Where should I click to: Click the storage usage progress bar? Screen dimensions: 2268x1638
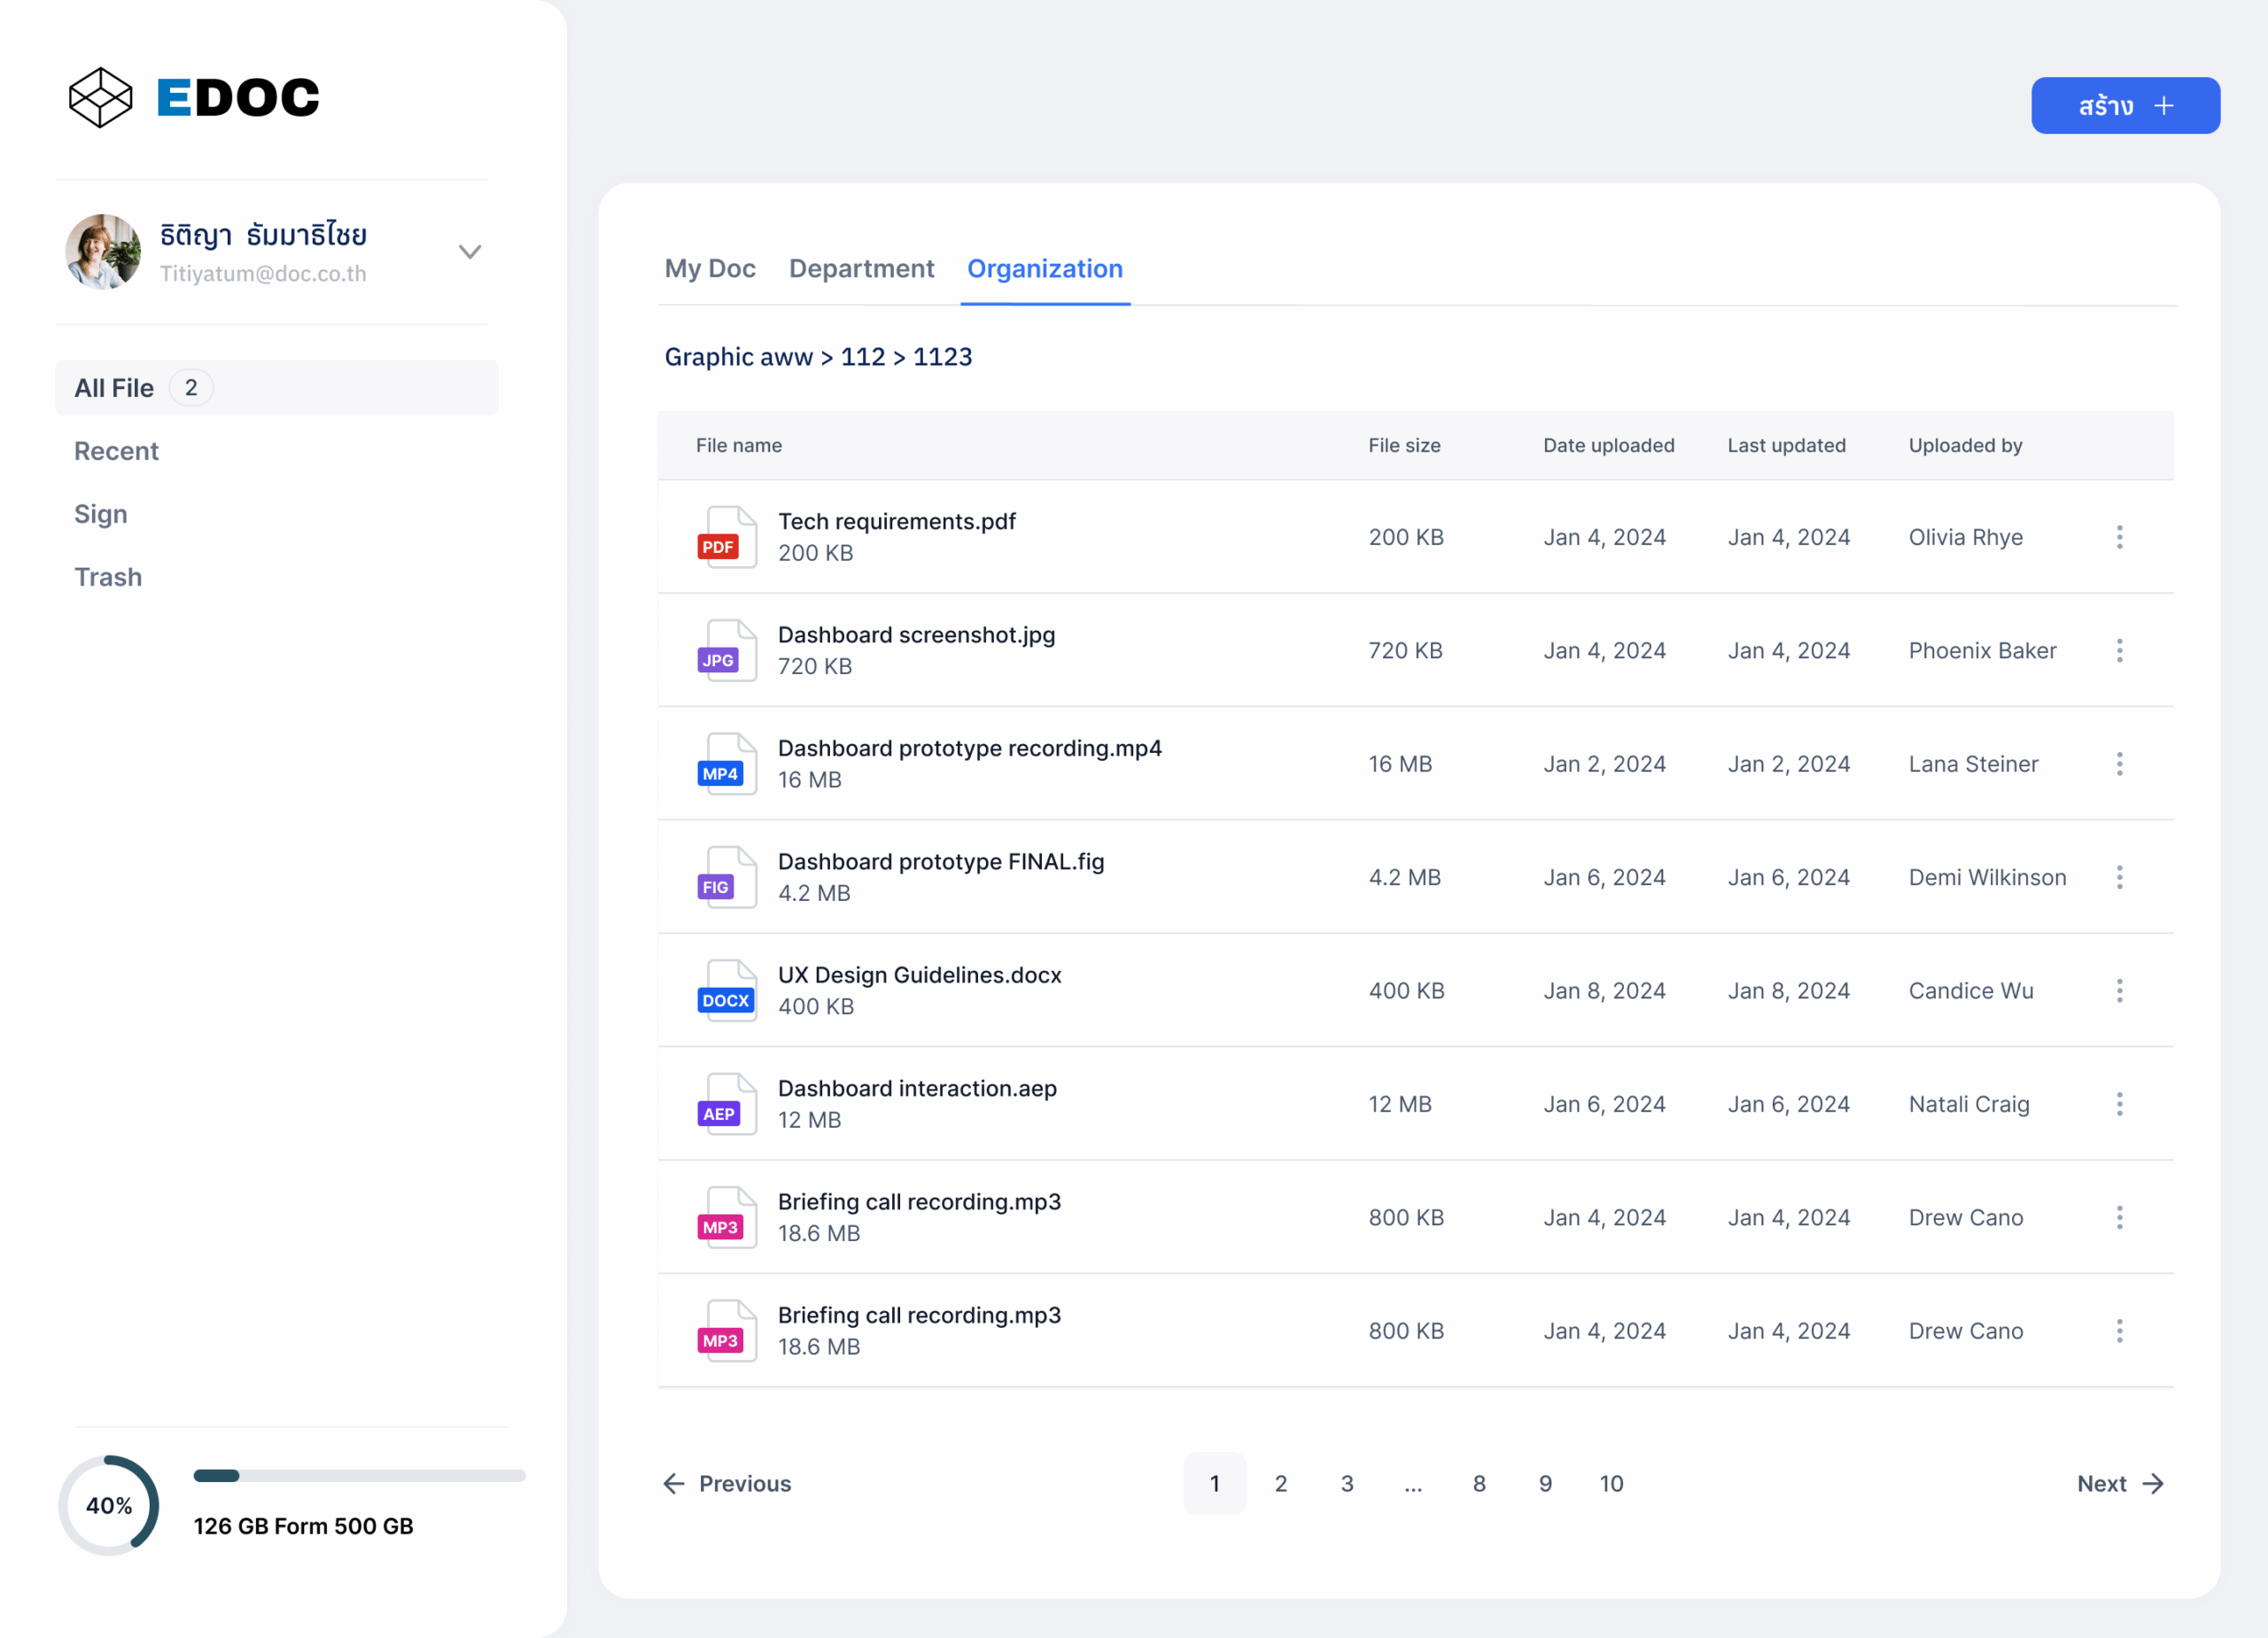pyautogui.click(x=359, y=1475)
